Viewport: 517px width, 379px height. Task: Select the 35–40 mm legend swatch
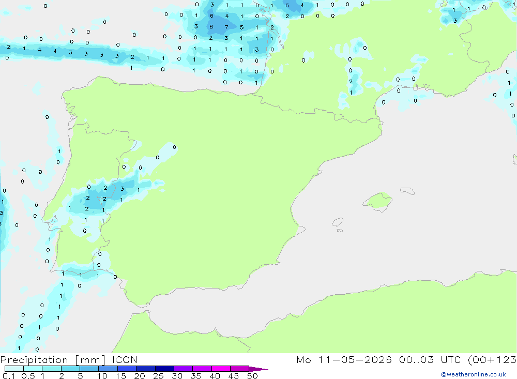(x=202, y=369)
